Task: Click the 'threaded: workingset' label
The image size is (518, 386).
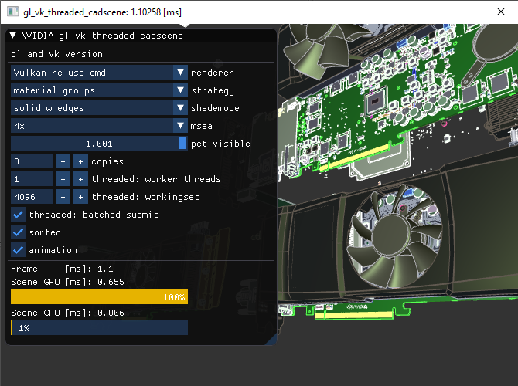Action: click(x=145, y=197)
